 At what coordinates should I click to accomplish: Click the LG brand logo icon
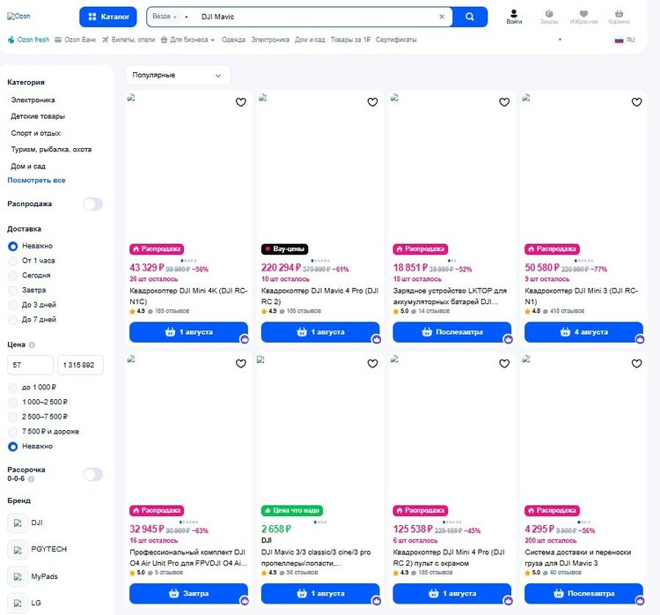coord(18,604)
